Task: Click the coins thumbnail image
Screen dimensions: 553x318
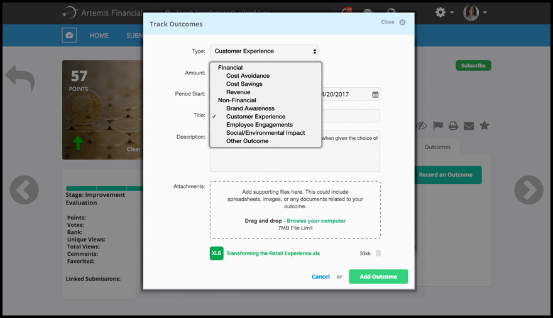Action: pyautogui.click(x=102, y=110)
